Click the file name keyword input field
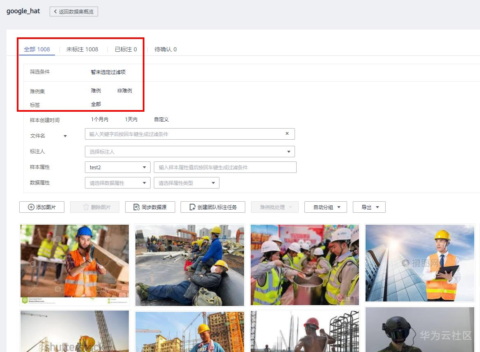480x352 pixels. point(190,134)
